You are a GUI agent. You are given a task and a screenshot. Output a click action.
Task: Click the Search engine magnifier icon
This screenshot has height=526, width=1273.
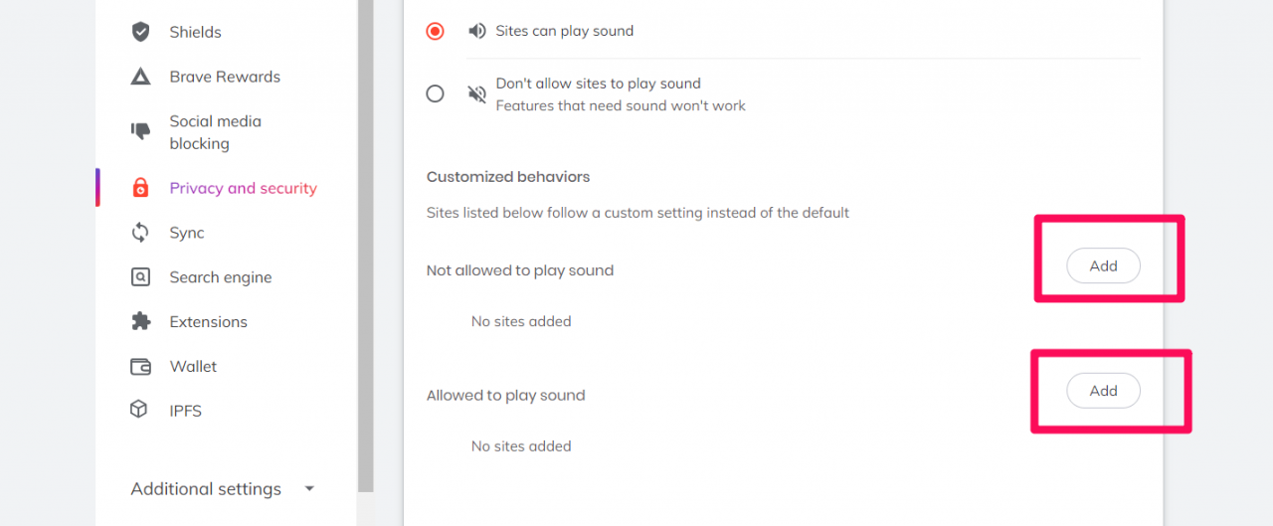click(x=141, y=277)
